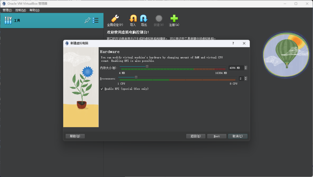Click the question mark help icon in dialog

coord(233,43)
